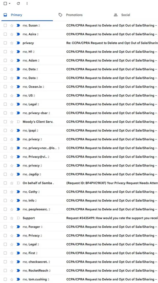Screen dimensions: 158x283
Task: Star the 'me, US' email
Action: 12,95
